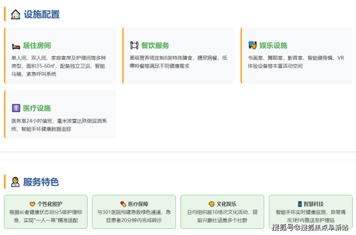
Task: Select the pill icon beside 医疗保障
Action: pyautogui.click(x=123, y=204)
